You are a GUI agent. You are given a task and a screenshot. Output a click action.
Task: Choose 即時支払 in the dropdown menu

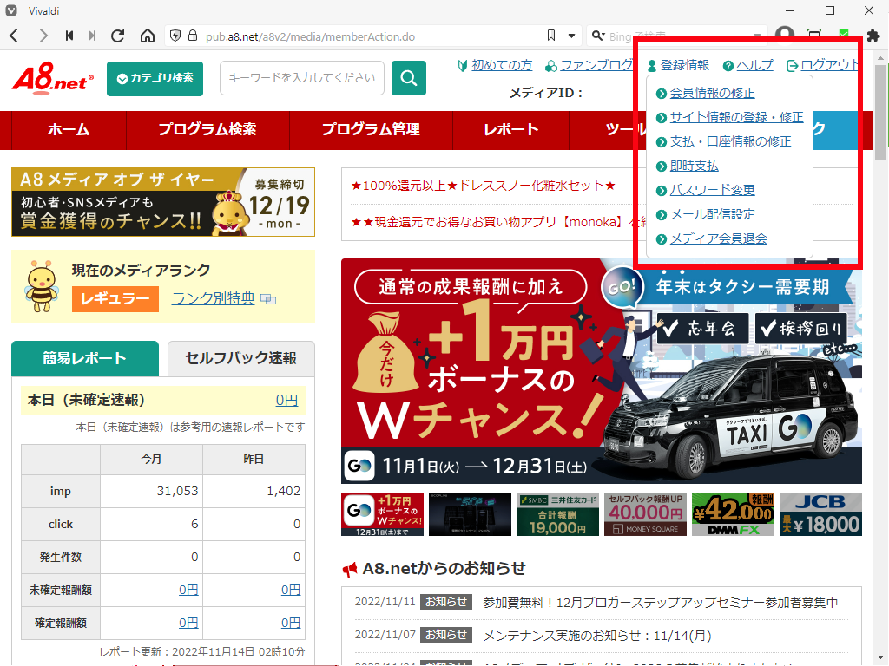694,166
